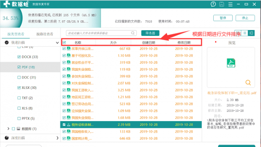Click PDF icon of 2.07 MB file
The height and width of the screenshot is (147, 261).
(69, 83)
